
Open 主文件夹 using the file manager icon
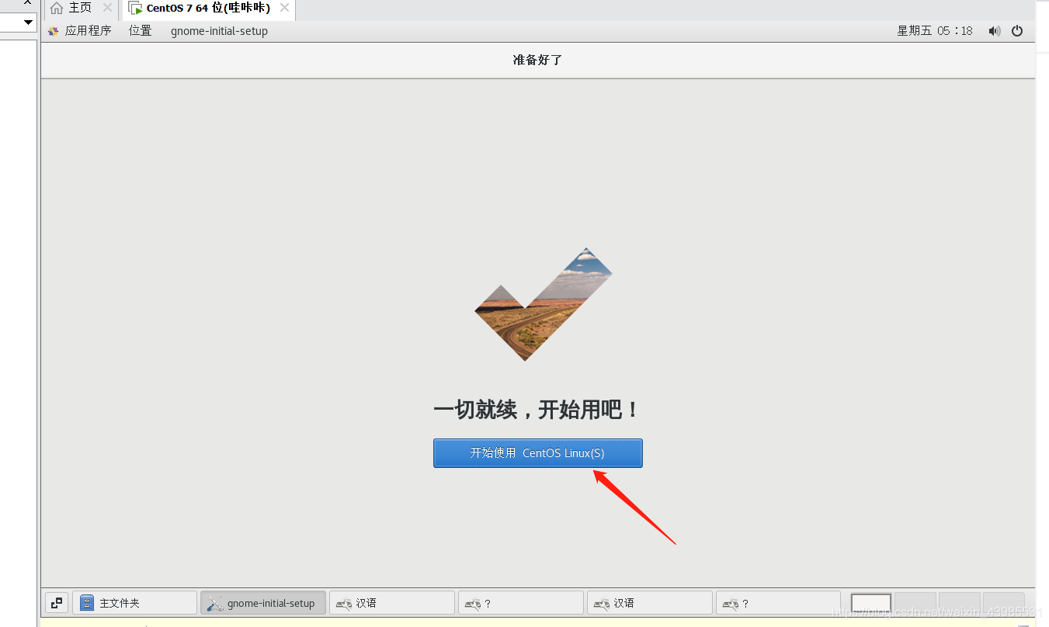85,603
